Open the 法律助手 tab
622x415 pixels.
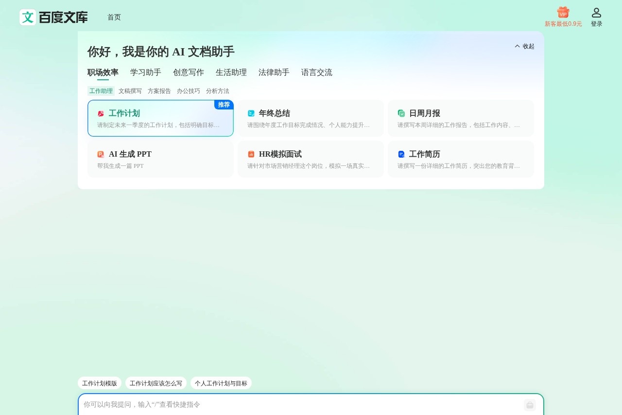[x=274, y=72]
